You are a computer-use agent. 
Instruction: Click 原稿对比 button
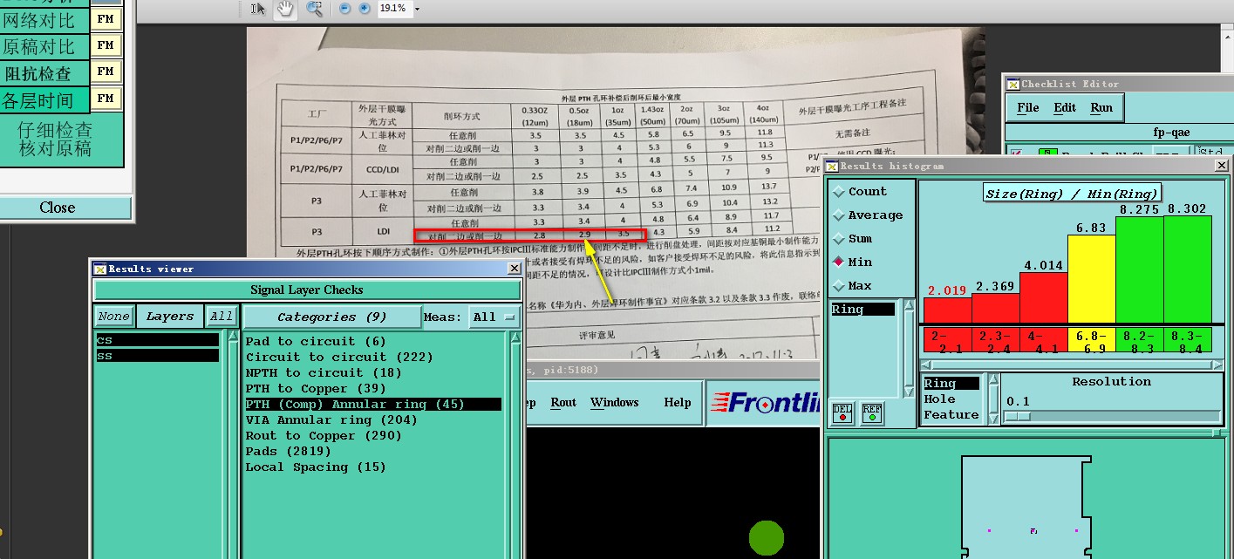click(x=44, y=45)
